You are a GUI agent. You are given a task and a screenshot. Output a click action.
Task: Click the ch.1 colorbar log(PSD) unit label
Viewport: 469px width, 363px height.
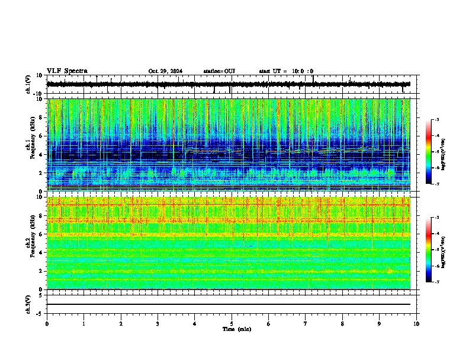pyautogui.click(x=444, y=155)
